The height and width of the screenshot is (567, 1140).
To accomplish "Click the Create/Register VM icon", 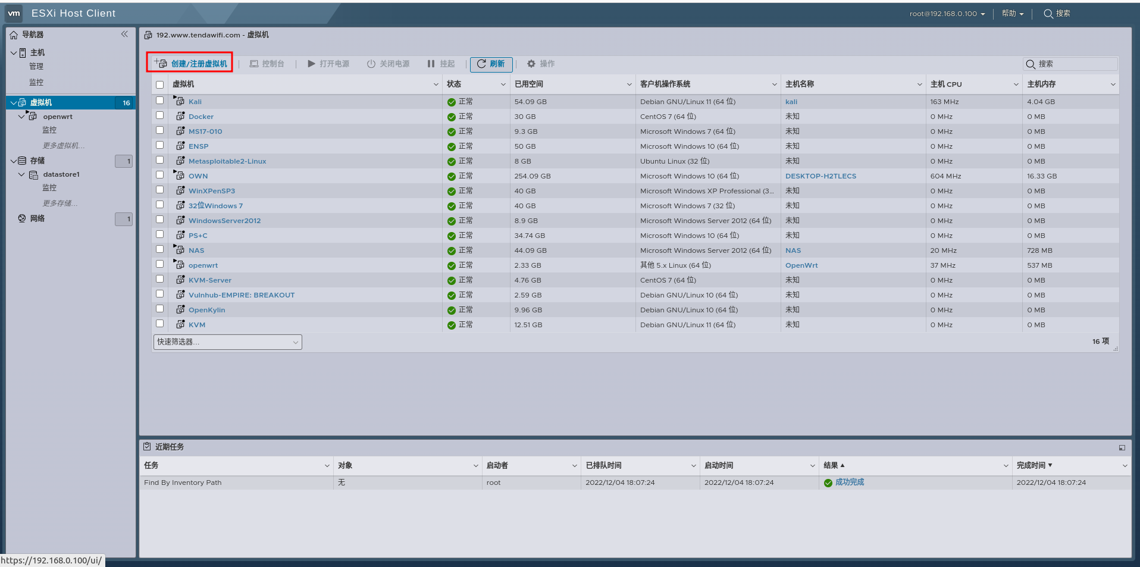I will [x=161, y=63].
